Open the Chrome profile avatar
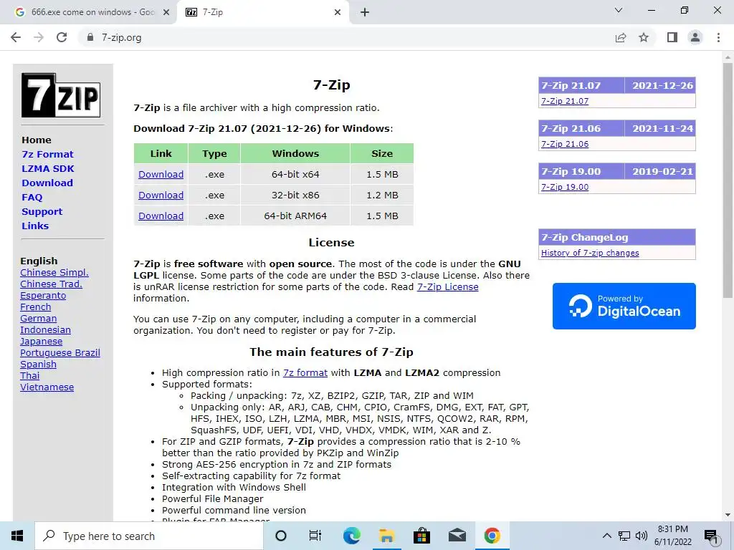The width and height of the screenshot is (734, 550). tap(695, 37)
